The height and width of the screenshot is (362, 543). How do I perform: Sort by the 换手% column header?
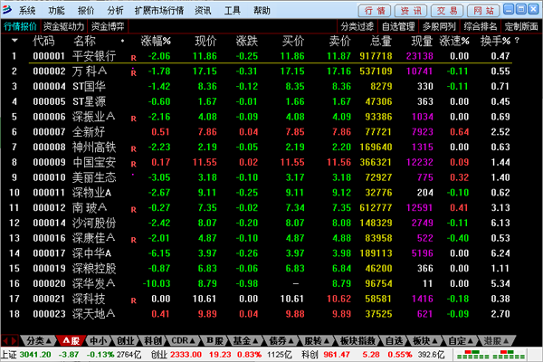pyautogui.click(x=495, y=41)
